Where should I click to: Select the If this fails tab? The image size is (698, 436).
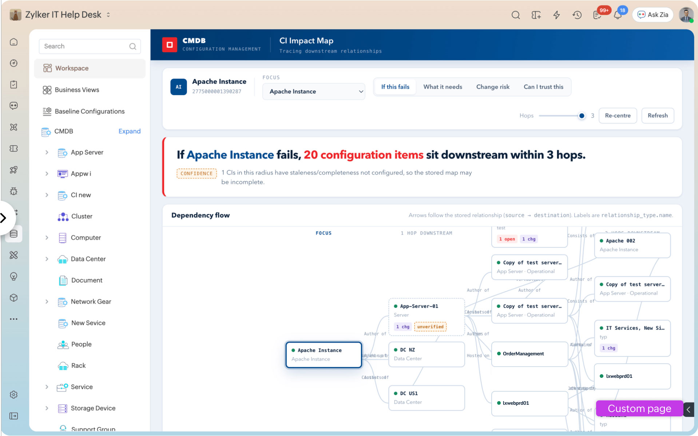point(395,87)
